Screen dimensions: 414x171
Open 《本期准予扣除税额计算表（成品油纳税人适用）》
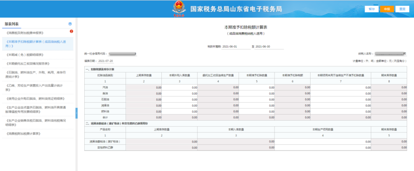(x=38, y=44)
